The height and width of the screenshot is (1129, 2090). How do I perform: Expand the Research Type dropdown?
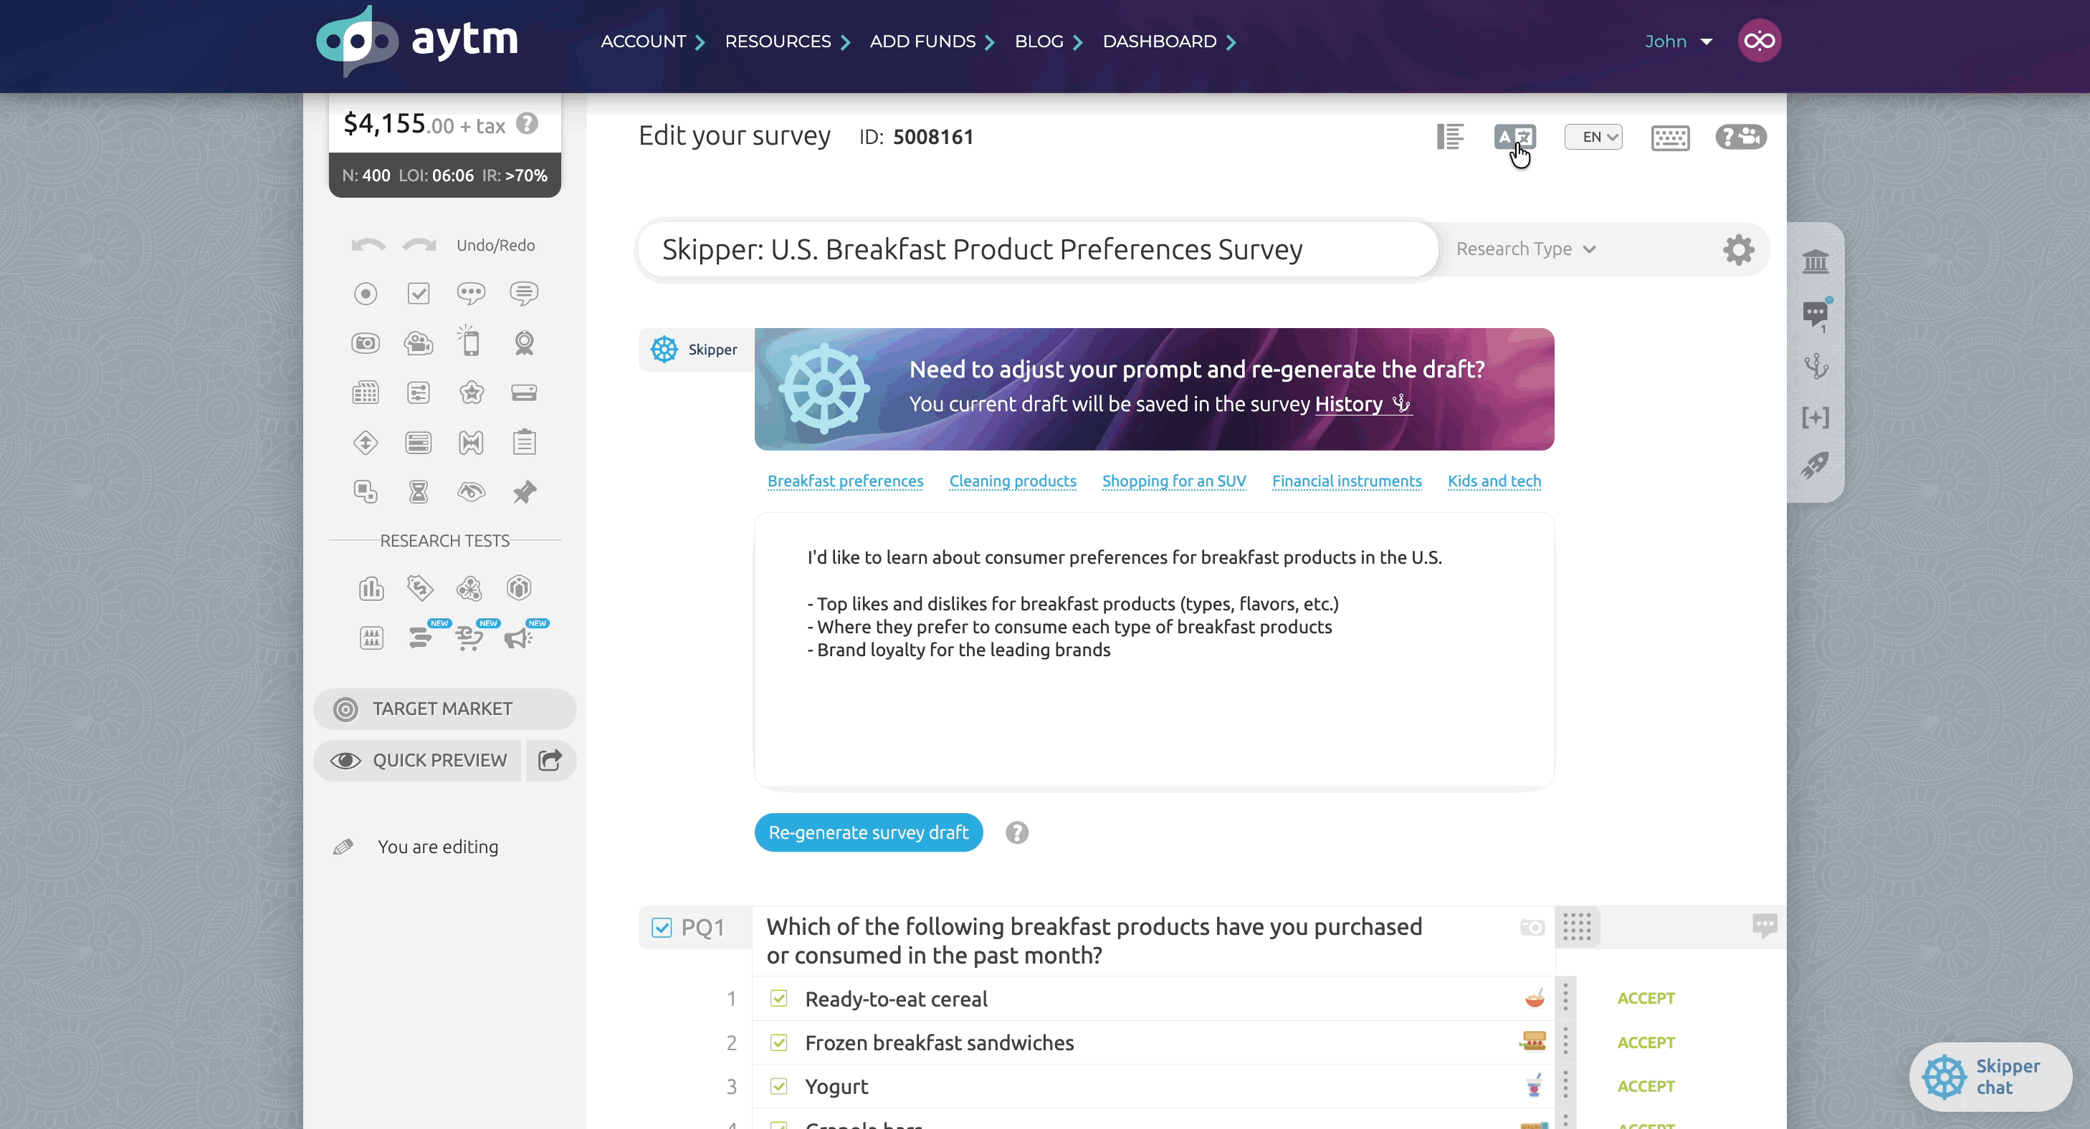1525,249
